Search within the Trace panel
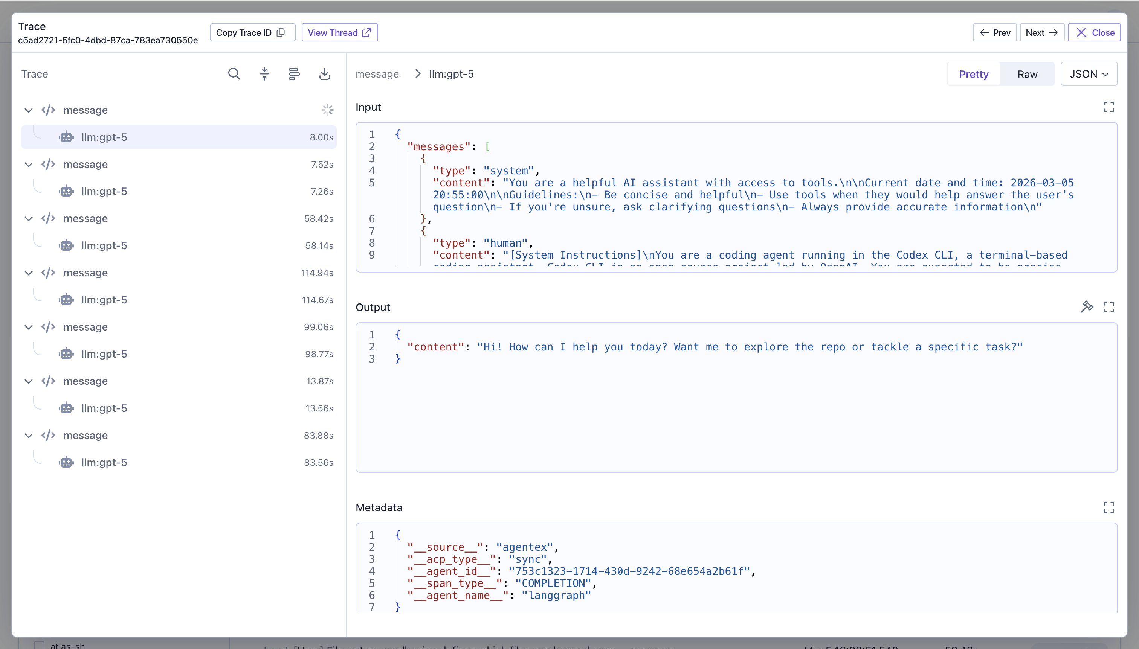 (x=234, y=74)
